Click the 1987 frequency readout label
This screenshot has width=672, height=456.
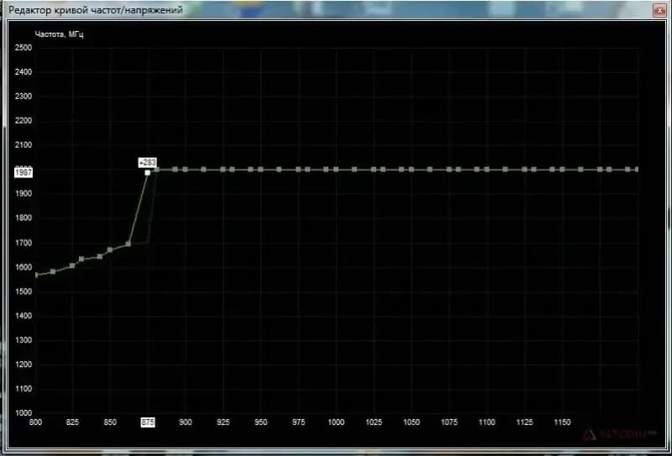[24, 172]
